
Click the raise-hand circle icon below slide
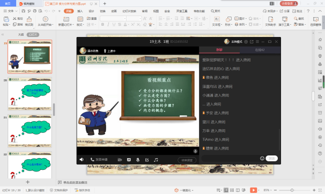click(195, 151)
